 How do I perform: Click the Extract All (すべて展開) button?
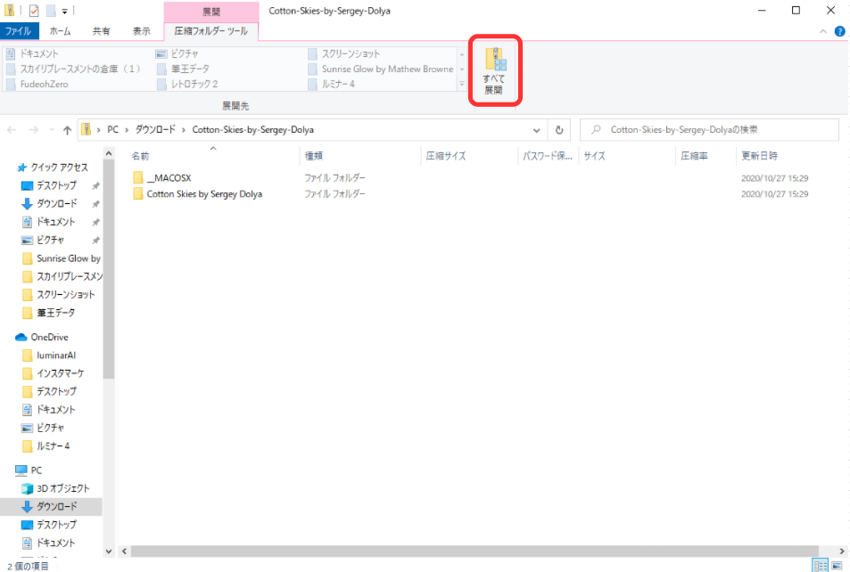[x=494, y=71]
